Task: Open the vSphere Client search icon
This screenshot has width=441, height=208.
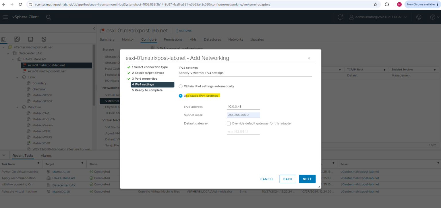Action: [x=49, y=17]
